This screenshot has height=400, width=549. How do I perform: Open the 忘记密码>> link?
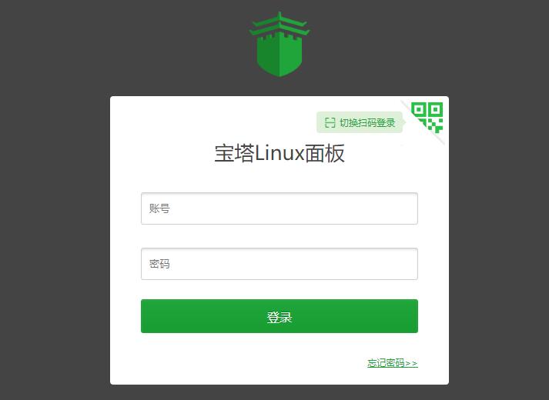click(x=393, y=363)
